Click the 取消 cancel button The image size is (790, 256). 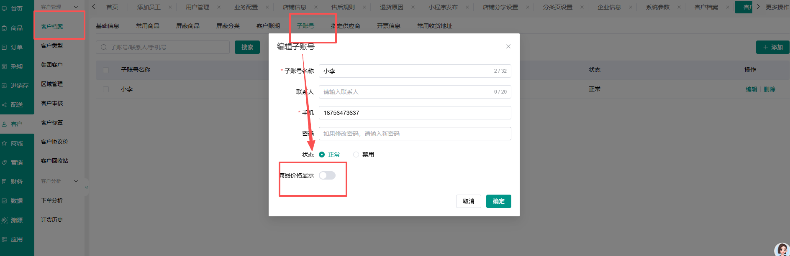pyautogui.click(x=469, y=201)
